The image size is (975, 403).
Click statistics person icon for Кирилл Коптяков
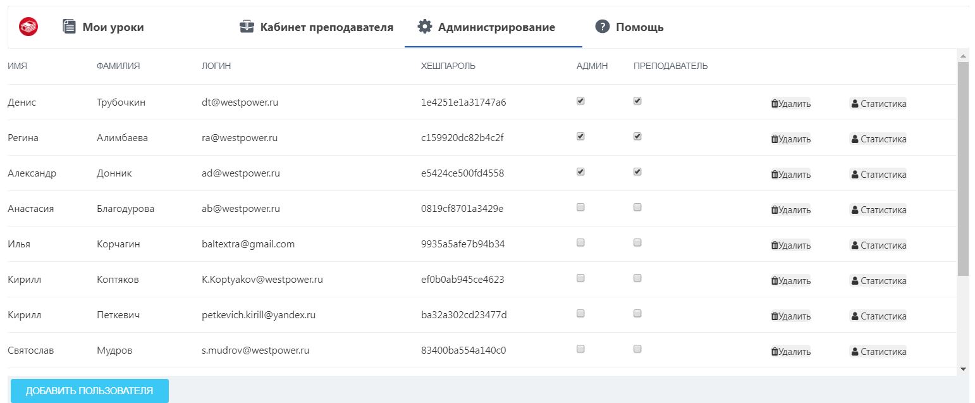(x=855, y=281)
